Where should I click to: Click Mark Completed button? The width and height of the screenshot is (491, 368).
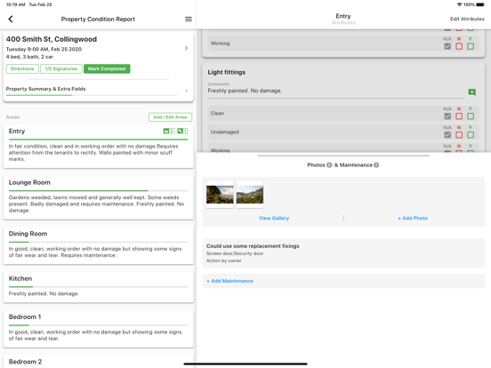coord(107,68)
